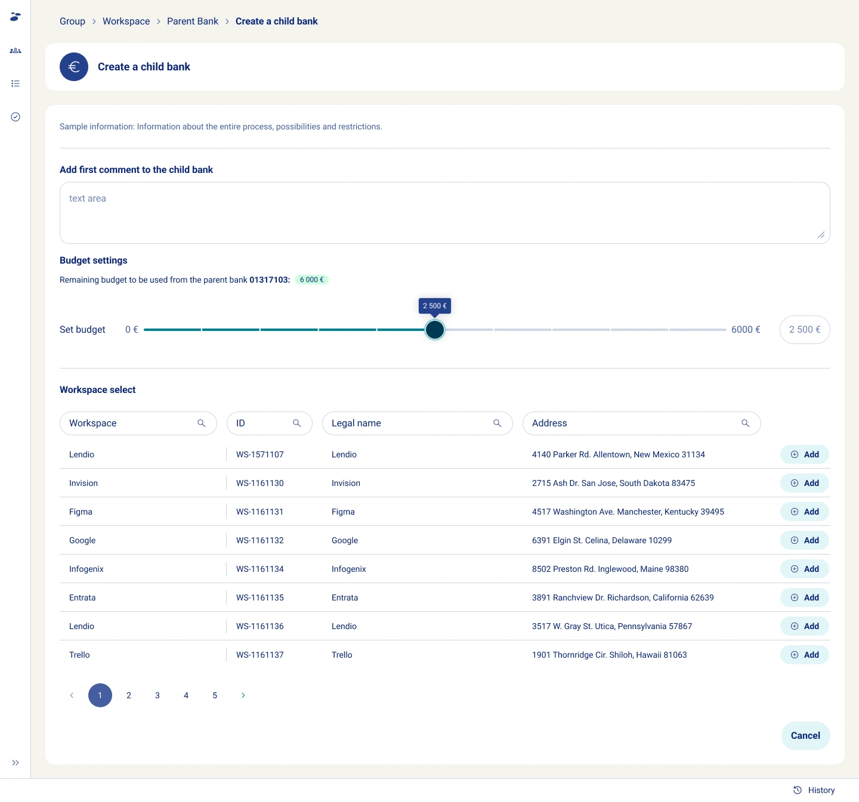Cancel creating the child bank
The width and height of the screenshot is (859, 802).
(805, 736)
